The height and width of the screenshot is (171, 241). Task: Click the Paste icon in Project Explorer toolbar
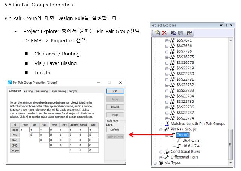180,33
